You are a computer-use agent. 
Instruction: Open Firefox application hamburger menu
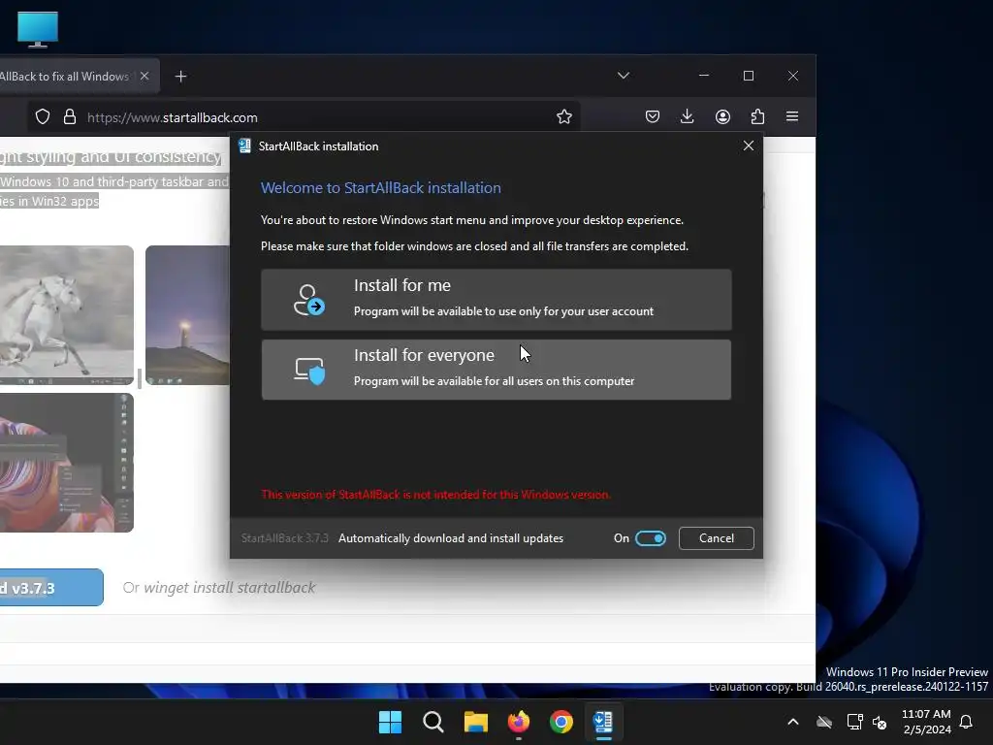tap(792, 116)
